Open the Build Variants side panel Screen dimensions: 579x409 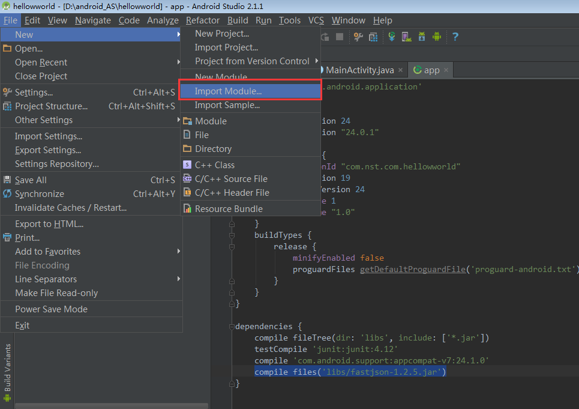[7, 368]
